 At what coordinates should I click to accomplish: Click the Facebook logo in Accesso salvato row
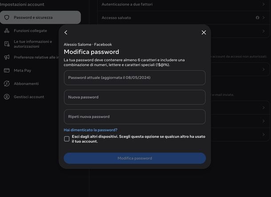click(258, 18)
